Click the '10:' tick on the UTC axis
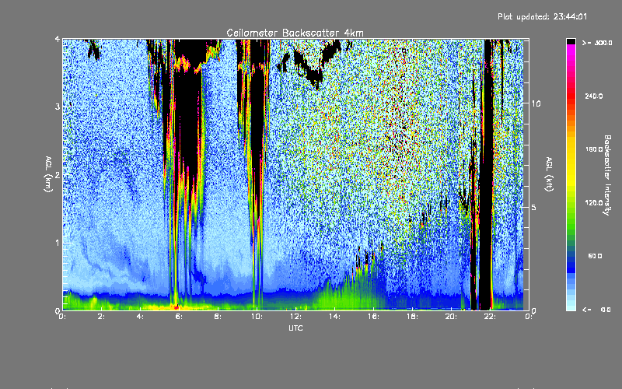Image resolution: width=622 pixels, height=389 pixels. pyautogui.click(x=257, y=317)
